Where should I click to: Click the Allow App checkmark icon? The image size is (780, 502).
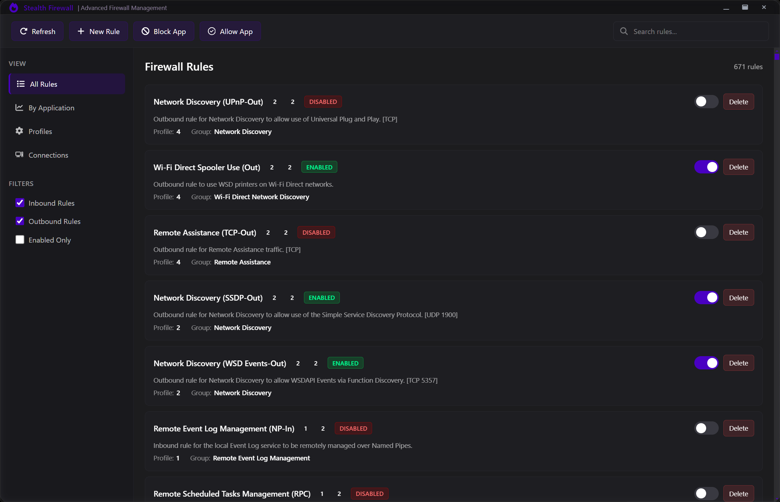[x=211, y=32]
